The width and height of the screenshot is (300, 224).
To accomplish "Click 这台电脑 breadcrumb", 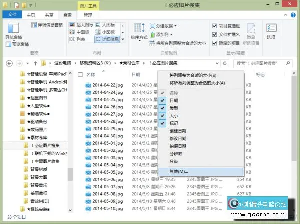I will (x=63, y=63).
